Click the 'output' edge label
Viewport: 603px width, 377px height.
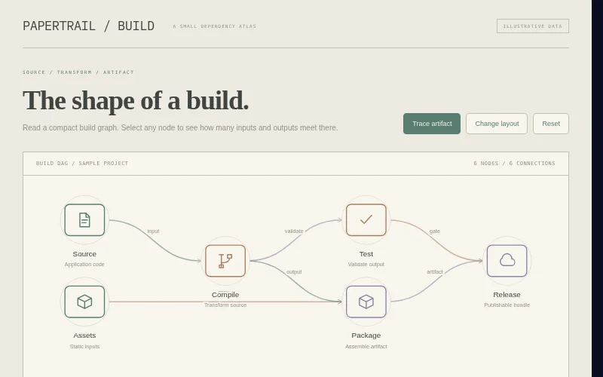[294, 272]
